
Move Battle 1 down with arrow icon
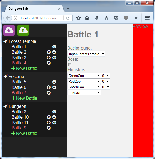(x=54, y=47)
